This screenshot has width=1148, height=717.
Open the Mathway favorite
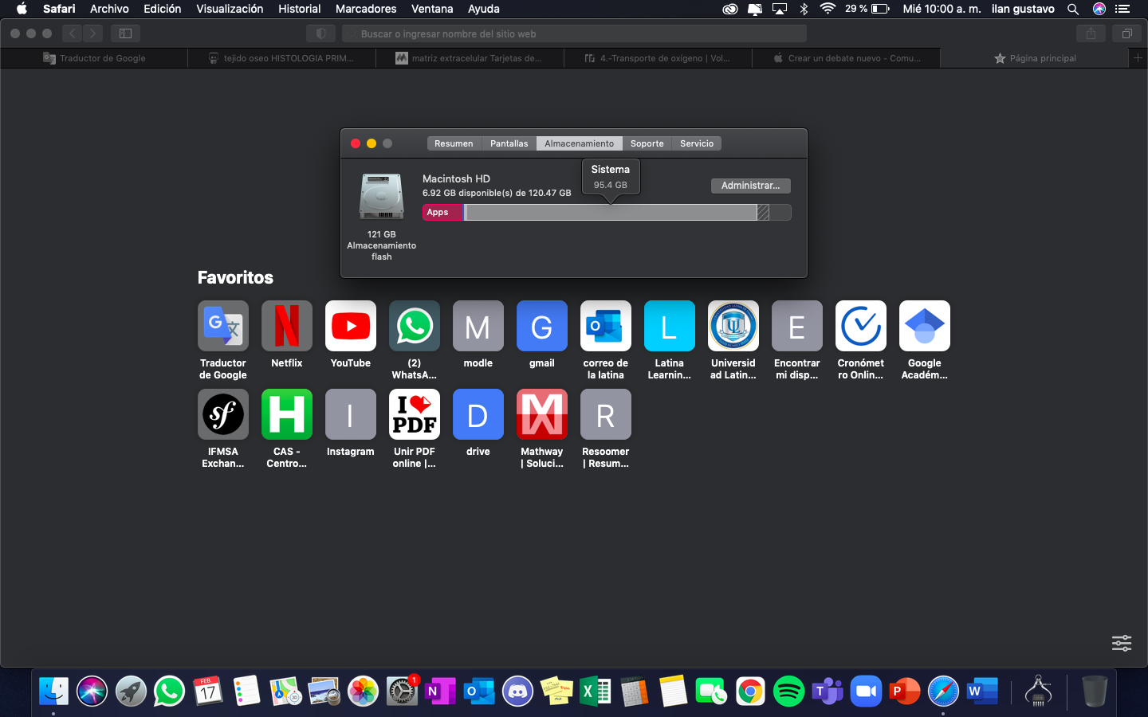(541, 414)
